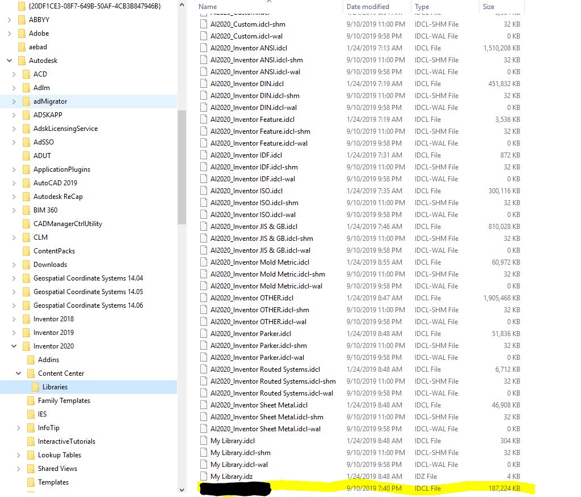Click the Family Templates folder icon
The height and width of the screenshot is (497, 581).
[x=31, y=400]
